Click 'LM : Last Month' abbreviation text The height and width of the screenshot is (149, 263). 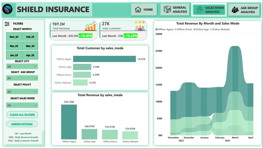click(23, 133)
